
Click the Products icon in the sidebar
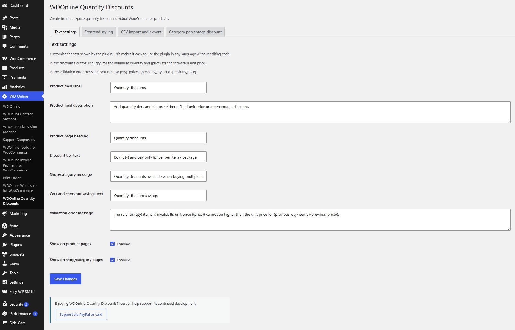[x=5, y=68]
